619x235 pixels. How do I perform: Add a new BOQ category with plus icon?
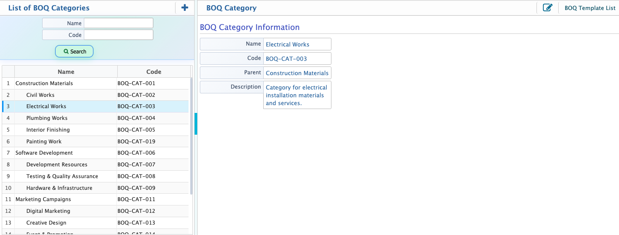185,8
